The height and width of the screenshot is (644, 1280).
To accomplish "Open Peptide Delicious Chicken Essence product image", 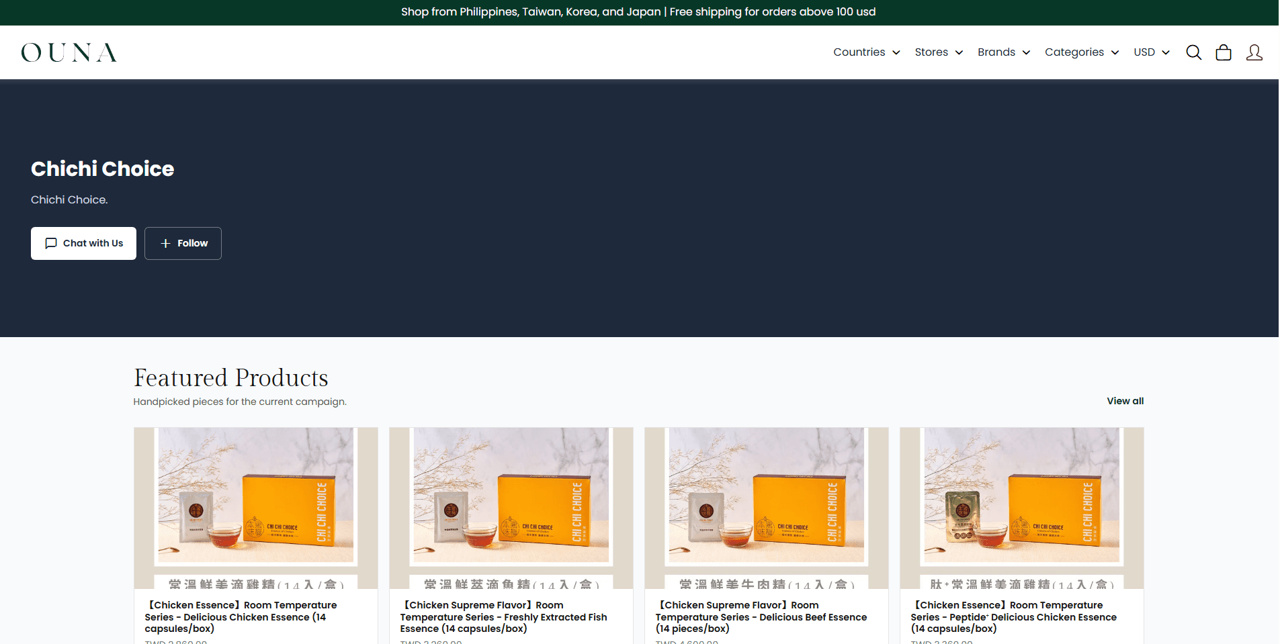I will click(x=1022, y=508).
